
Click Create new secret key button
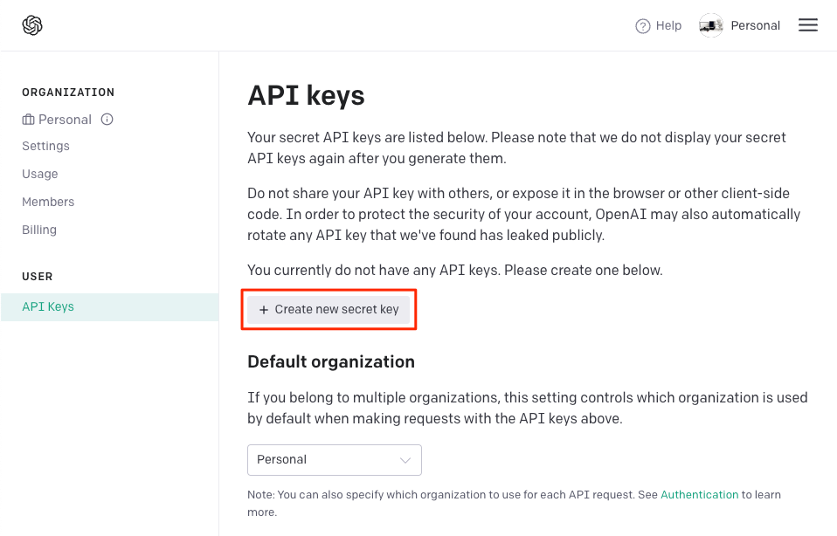(329, 309)
